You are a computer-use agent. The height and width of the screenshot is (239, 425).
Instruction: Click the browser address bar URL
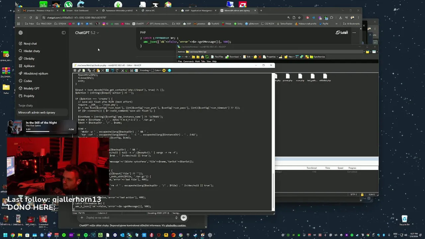pyautogui.click(x=76, y=18)
